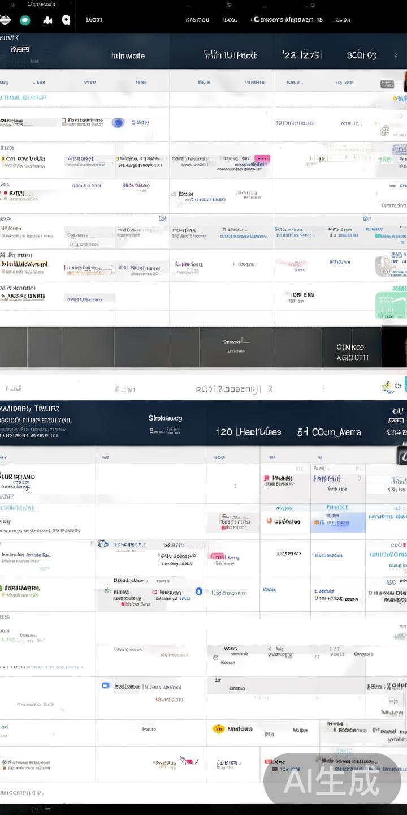The height and width of the screenshot is (815, 407).
Task: Click the teal circle icon in top bar
Action: click(x=25, y=20)
